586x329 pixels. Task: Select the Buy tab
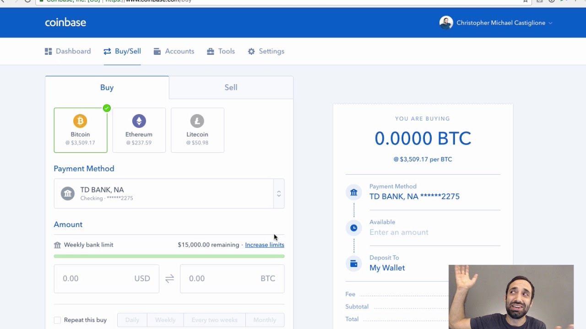[107, 87]
